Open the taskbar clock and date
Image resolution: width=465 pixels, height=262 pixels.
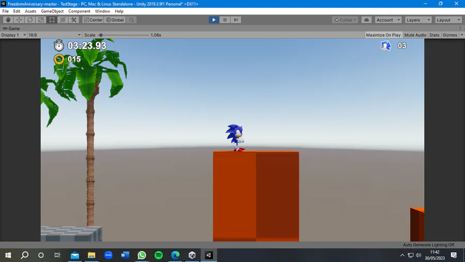point(435,255)
